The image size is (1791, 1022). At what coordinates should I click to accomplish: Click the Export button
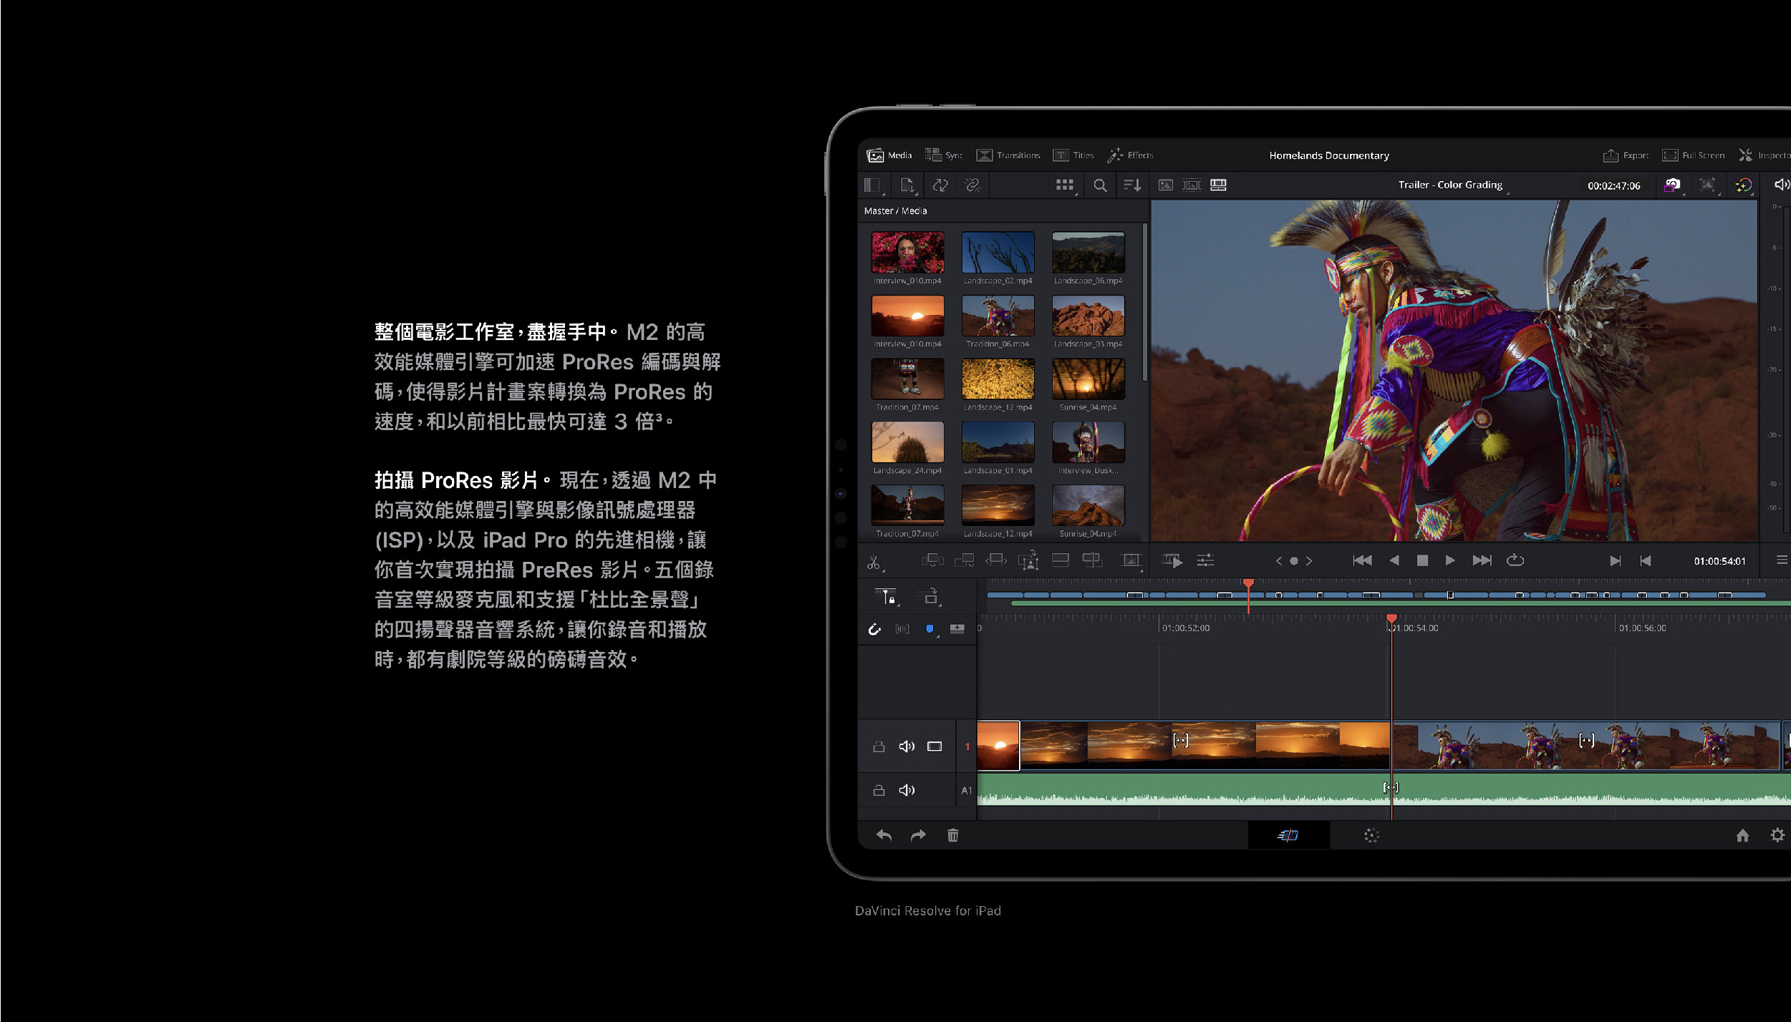tap(1625, 155)
